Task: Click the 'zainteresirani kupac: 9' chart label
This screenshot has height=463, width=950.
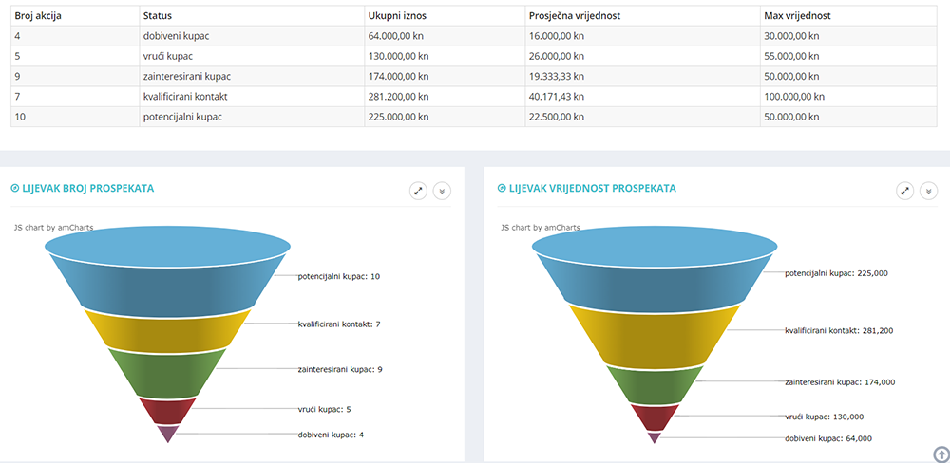Action: [340, 369]
